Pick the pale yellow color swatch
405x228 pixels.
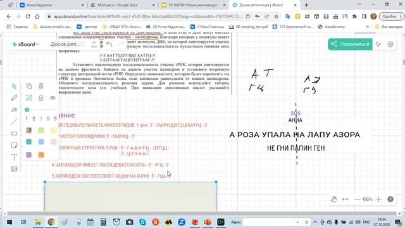coord(53,130)
